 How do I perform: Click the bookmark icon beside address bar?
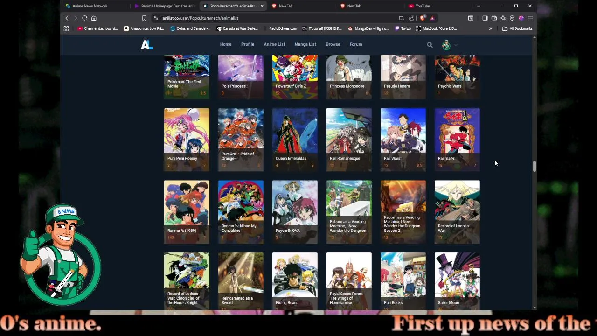pyautogui.click(x=144, y=18)
